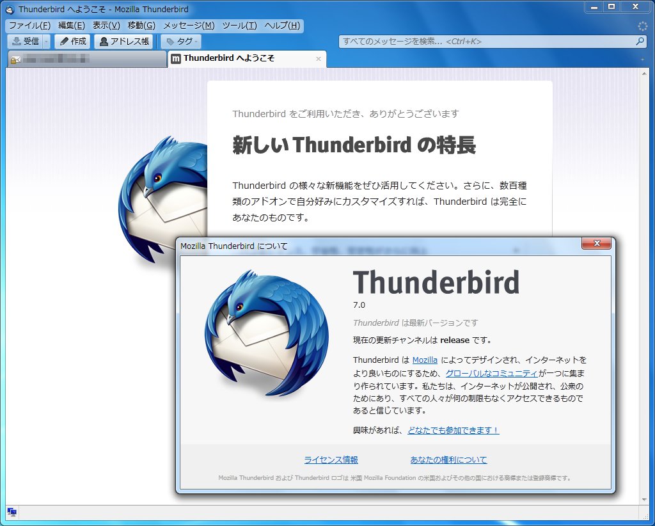Screen dimensions: 655x526
Task: Maximize the main Thunderbird window
Action: [x=612, y=6]
